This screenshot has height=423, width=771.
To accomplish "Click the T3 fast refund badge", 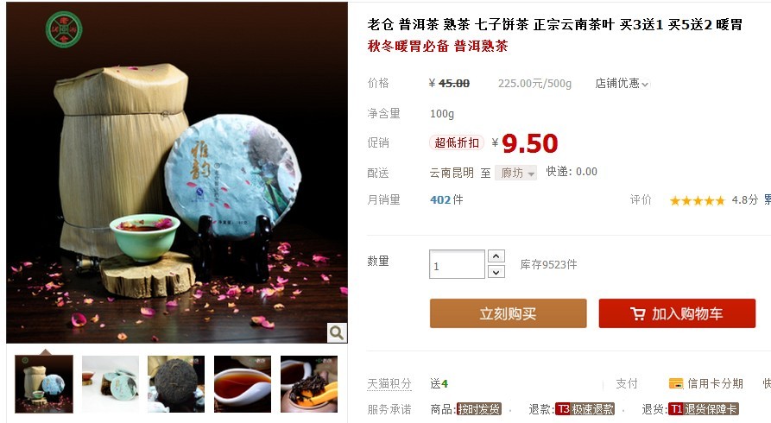I will 585,409.
